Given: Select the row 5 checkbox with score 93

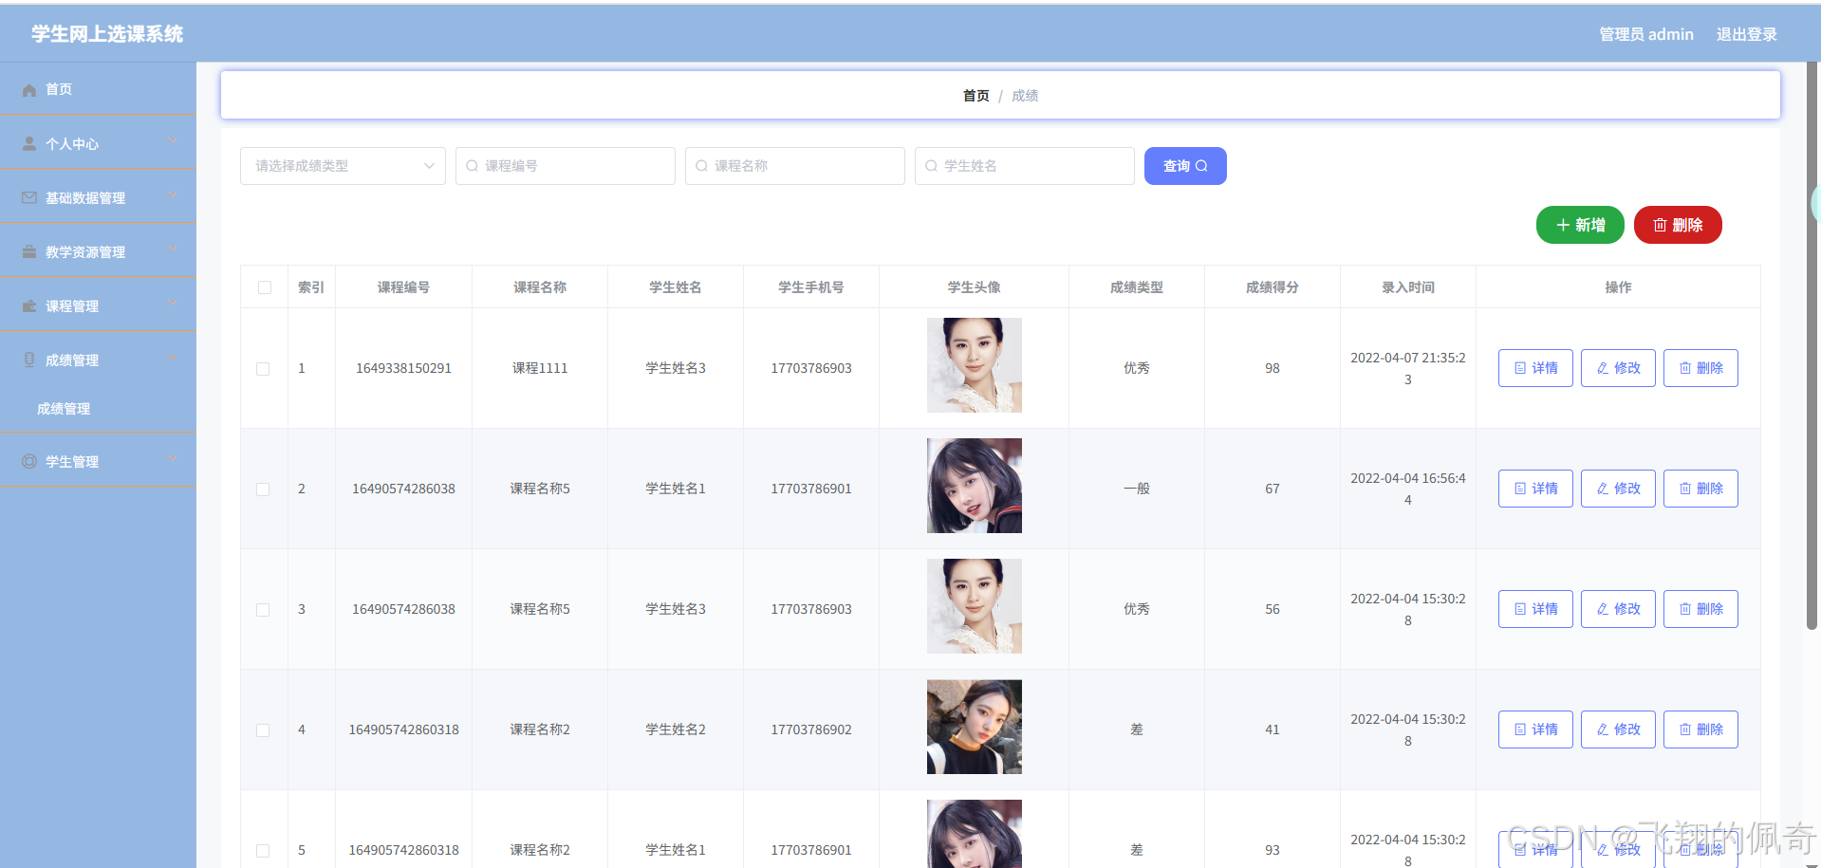Looking at the screenshot, I should [x=263, y=851].
